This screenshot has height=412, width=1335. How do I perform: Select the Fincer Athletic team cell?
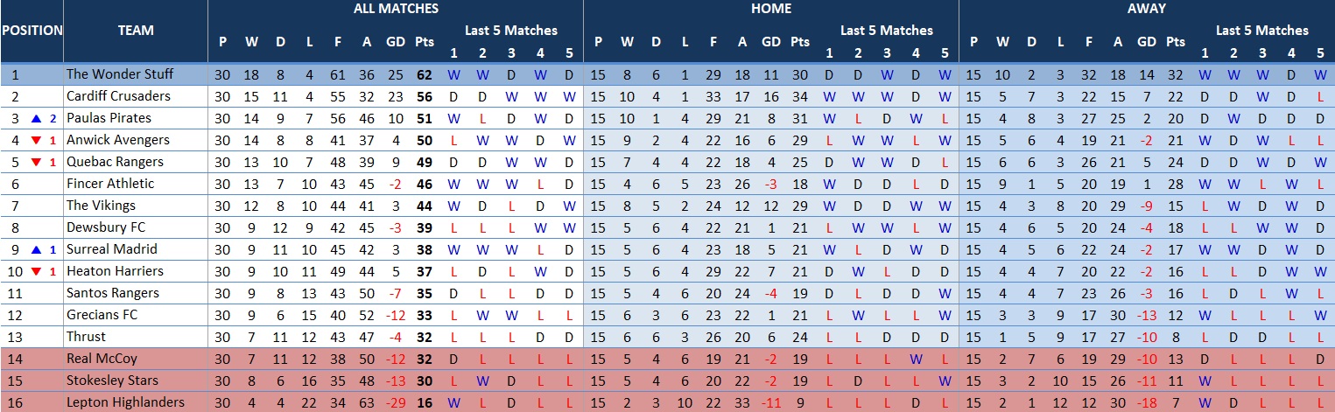coord(110,184)
